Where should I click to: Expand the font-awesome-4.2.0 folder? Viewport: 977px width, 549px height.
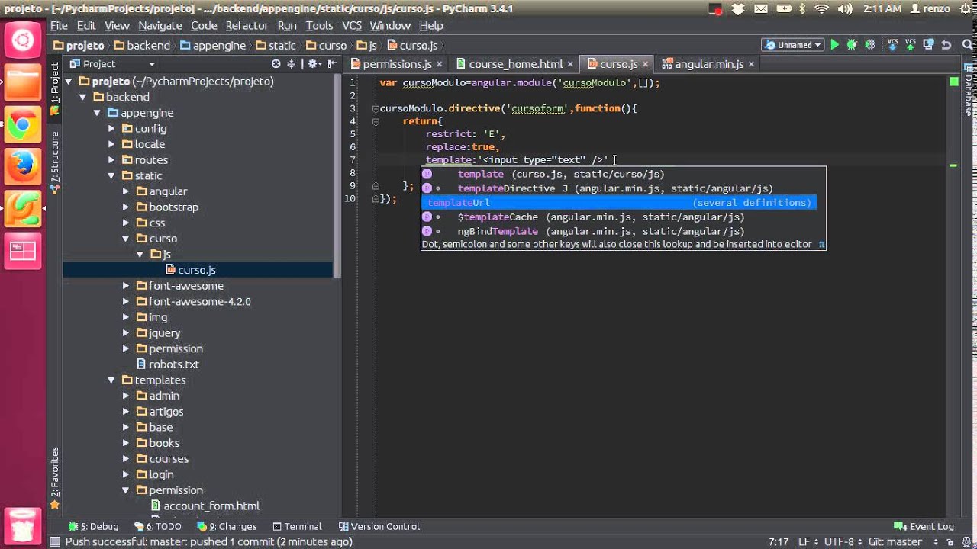(x=126, y=302)
